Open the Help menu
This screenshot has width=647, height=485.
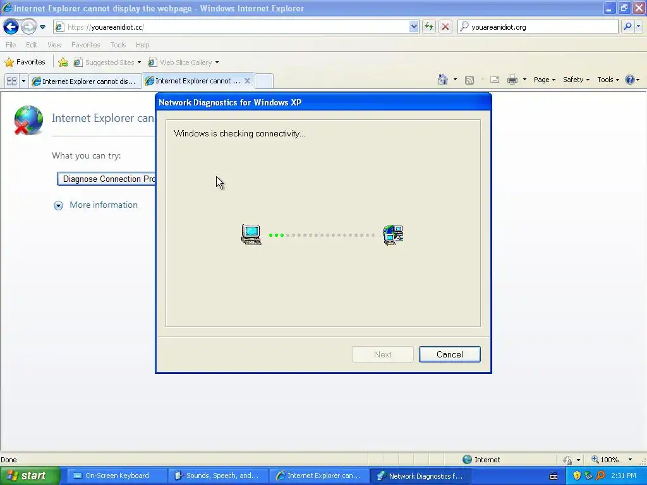[x=142, y=45]
